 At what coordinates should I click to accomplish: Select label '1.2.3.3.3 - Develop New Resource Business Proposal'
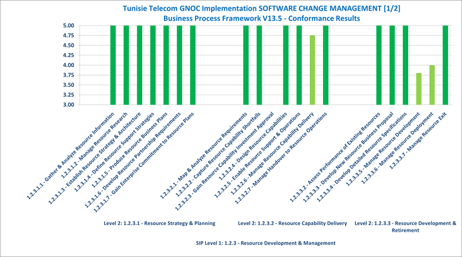click(x=348, y=157)
